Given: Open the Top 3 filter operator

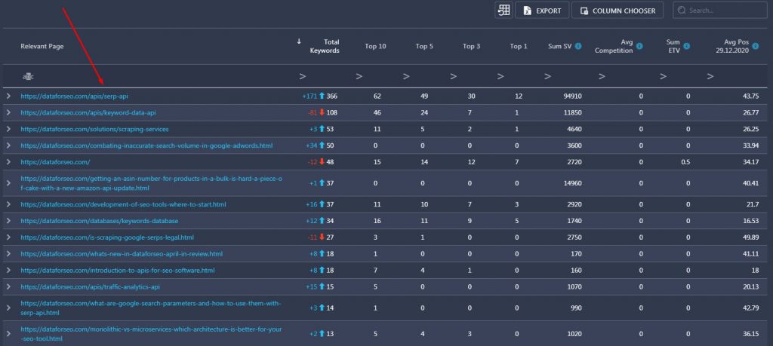Looking at the screenshot, I should (454, 76).
